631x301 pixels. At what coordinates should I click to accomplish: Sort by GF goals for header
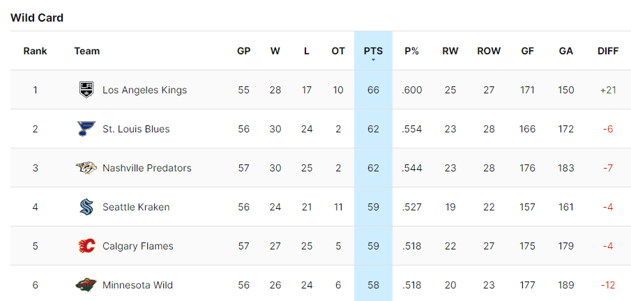(528, 51)
